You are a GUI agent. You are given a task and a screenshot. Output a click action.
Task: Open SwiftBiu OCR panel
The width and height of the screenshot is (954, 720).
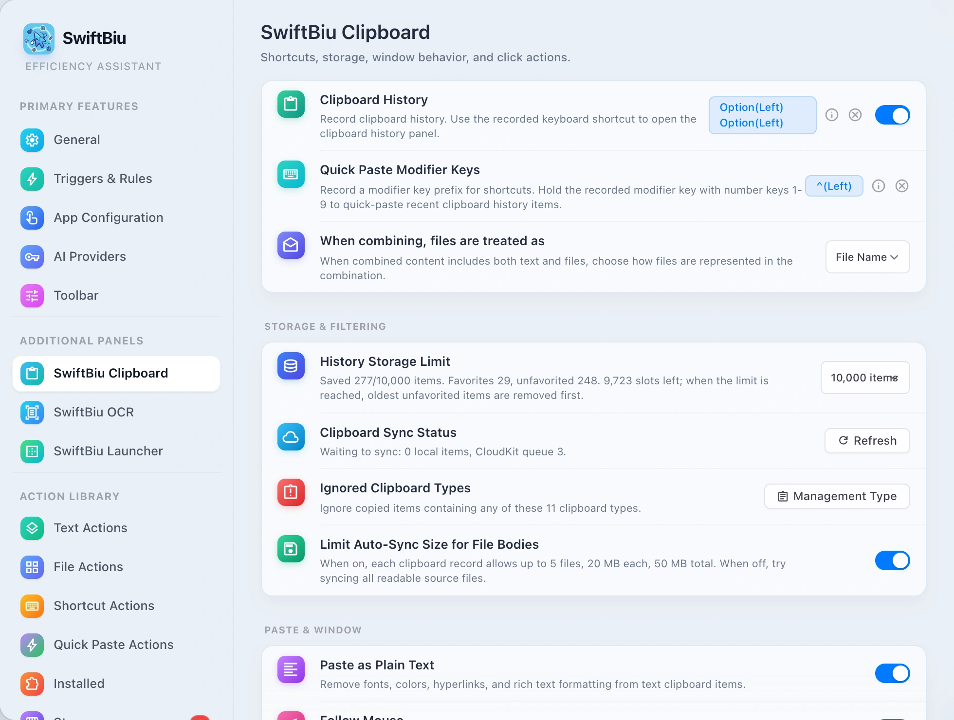point(116,413)
